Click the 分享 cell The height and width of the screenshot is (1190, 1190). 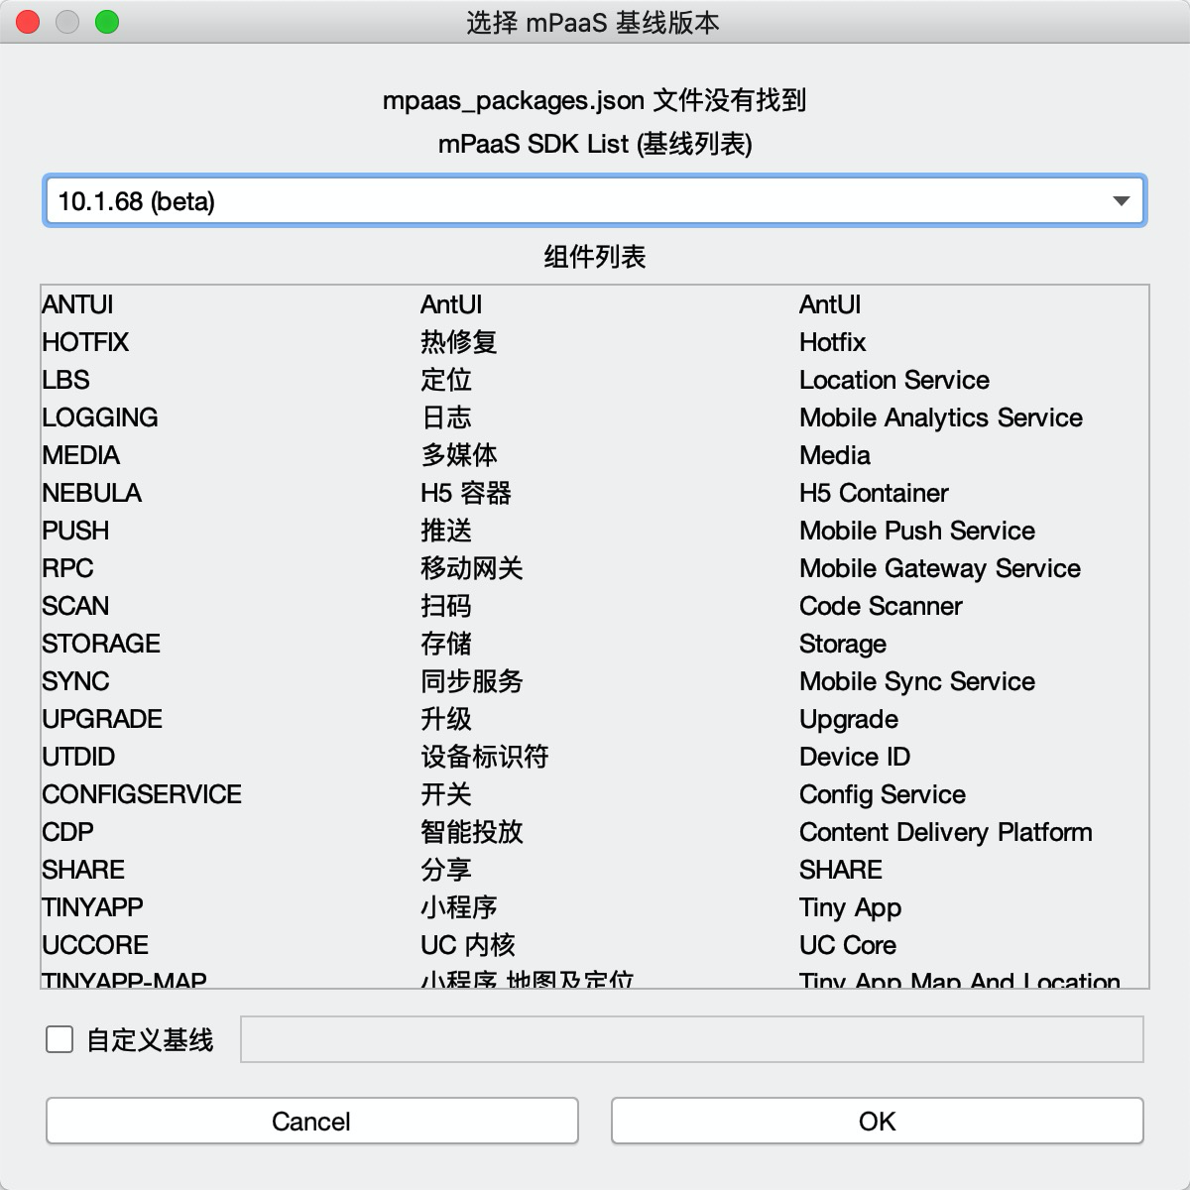446,870
